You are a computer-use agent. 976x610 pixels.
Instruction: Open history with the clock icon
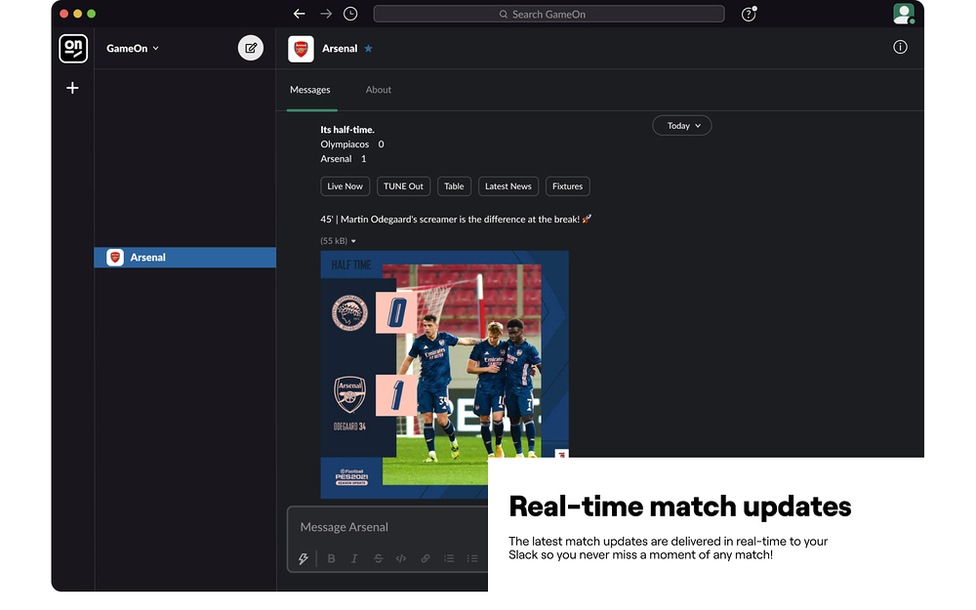click(x=350, y=14)
